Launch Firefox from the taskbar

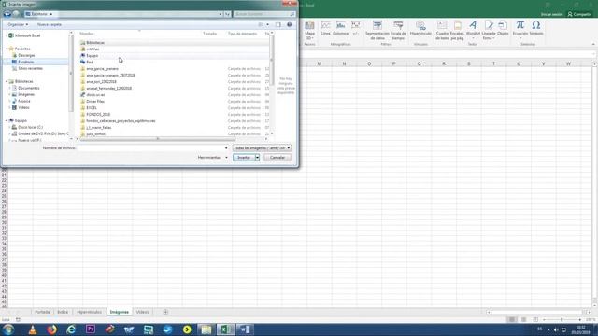tap(52, 329)
